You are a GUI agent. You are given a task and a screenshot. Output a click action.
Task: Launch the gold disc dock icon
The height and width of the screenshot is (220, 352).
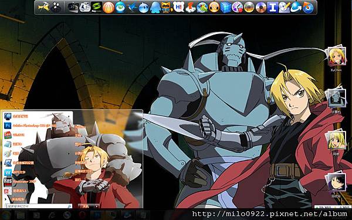click(x=249, y=8)
